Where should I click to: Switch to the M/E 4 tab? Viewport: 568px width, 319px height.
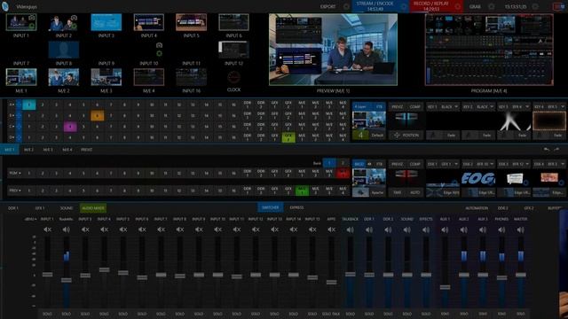(67, 150)
